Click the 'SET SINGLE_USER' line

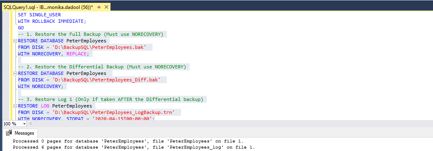click(39, 15)
